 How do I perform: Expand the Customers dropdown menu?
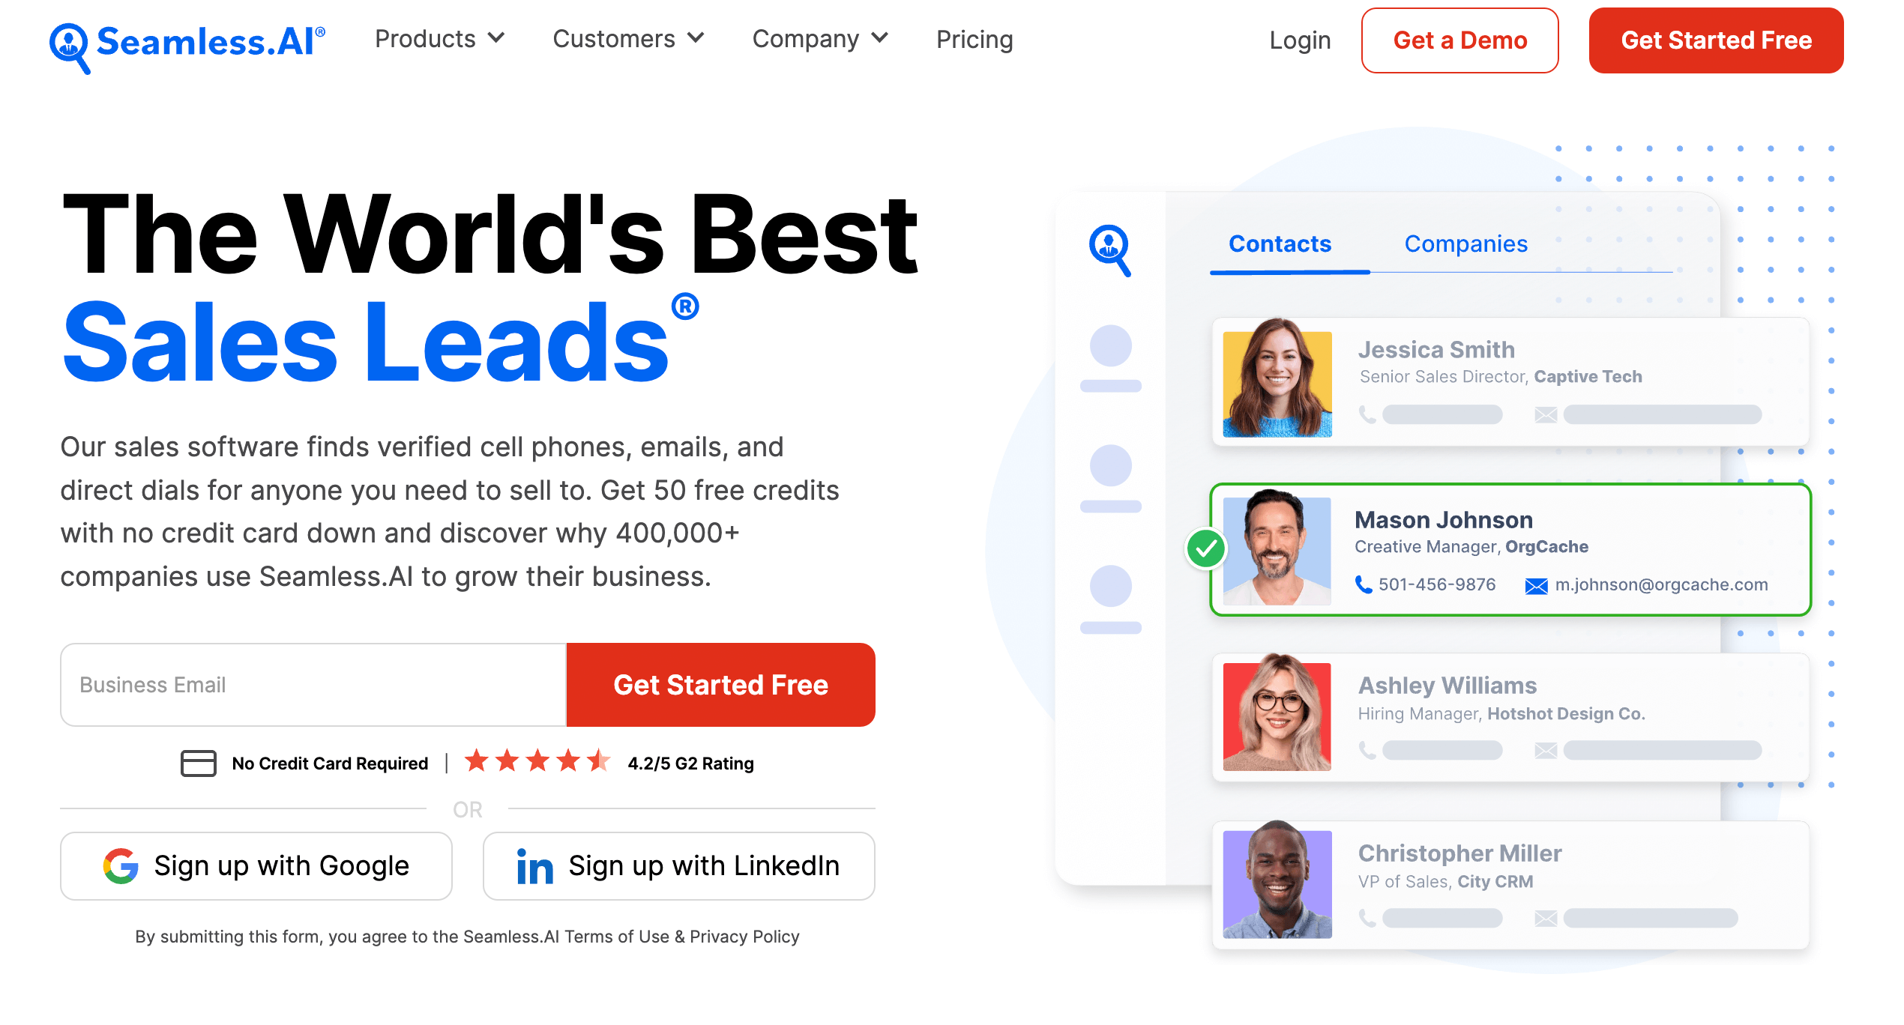[627, 39]
